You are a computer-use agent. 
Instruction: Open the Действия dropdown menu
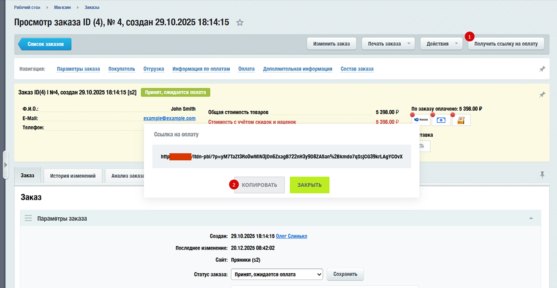point(441,44)
